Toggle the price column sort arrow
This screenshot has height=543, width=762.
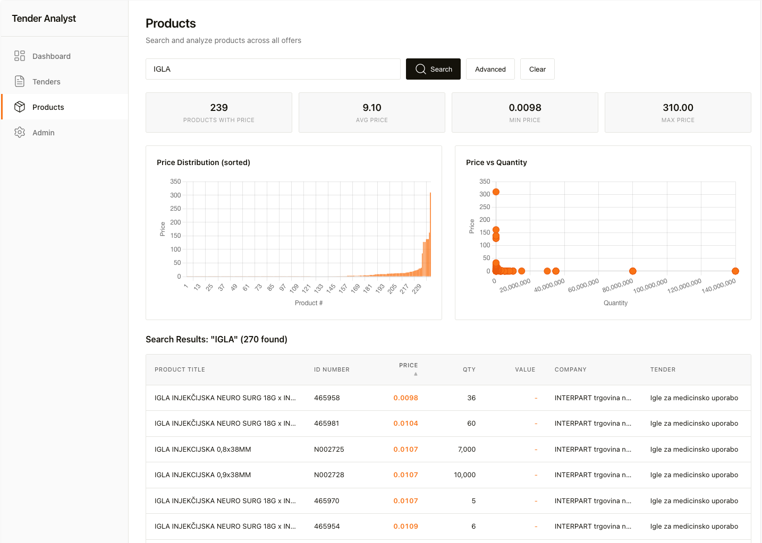416,374
